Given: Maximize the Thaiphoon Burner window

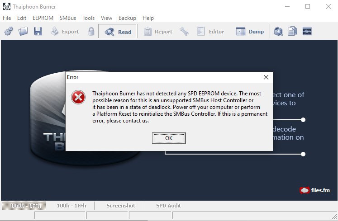Looking at the screenshot, I should pyautogui.click(x=308, y=6).
